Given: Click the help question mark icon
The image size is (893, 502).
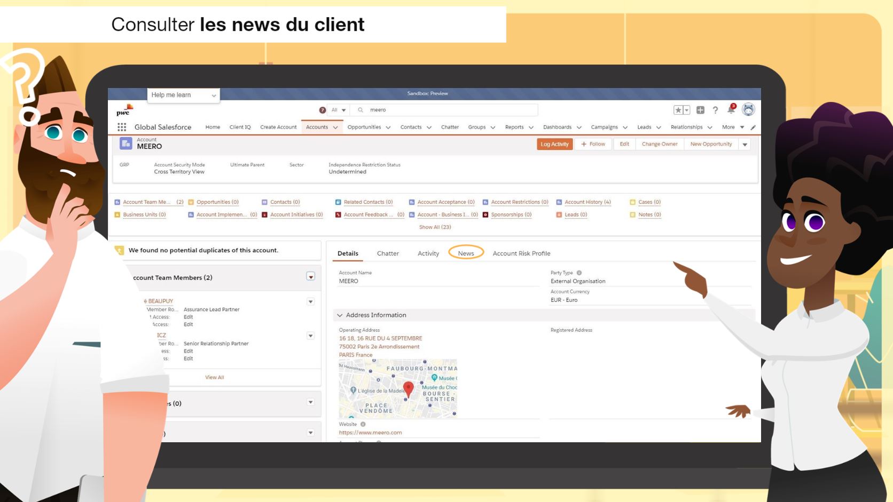Looking at the screenshot, I should (x=715, y=110).
